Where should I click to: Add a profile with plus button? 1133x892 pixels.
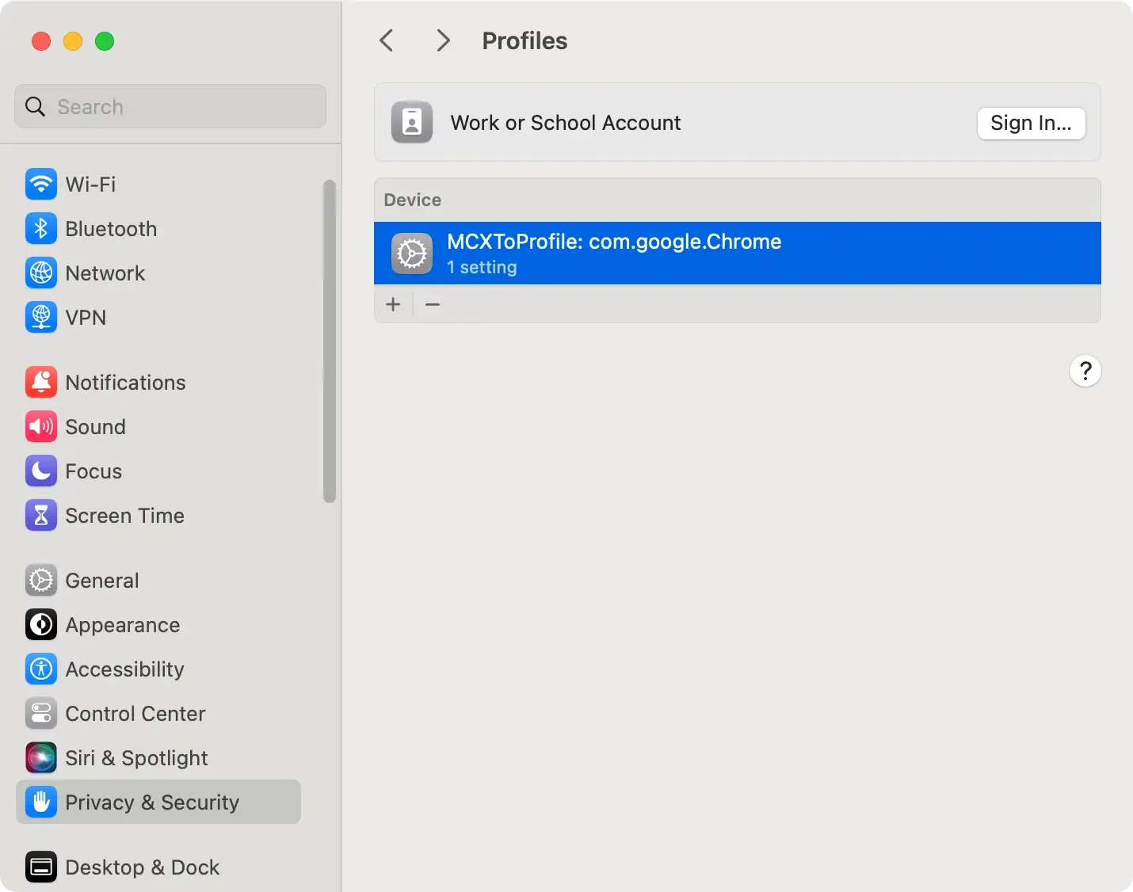click(x=393, y=304)
